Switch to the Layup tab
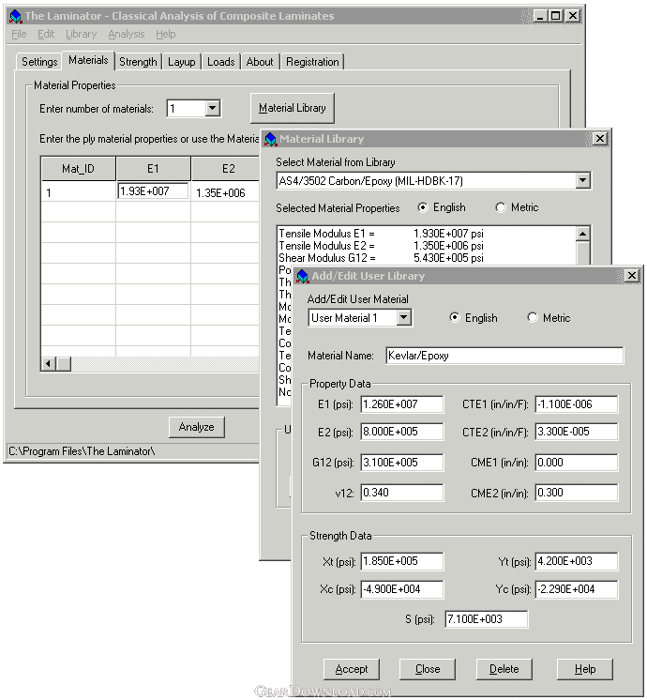The height and width of the screenshot is (700, 647). point(182,62)
